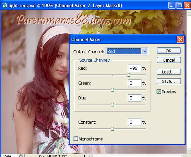Open the Output Channel dropdown arrow

click(x=145, y=51)
